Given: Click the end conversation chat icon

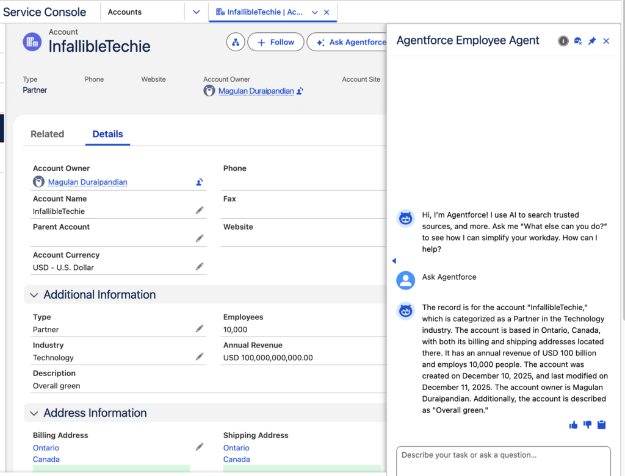Looking at the screenshot, I should click(578, 41).
